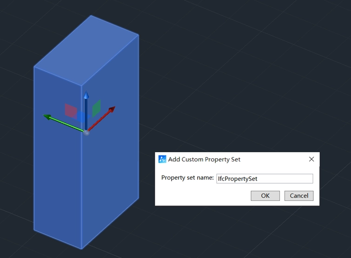
Task: Click the Property set name text field
Action: (265, 178)
